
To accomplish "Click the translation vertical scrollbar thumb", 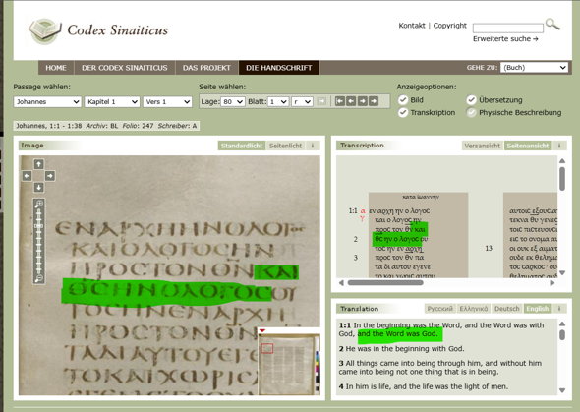I will (x=562, y=334).
